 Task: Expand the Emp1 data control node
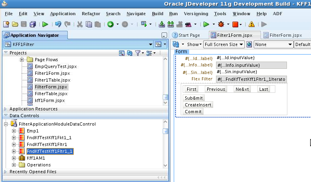(14, 131)
